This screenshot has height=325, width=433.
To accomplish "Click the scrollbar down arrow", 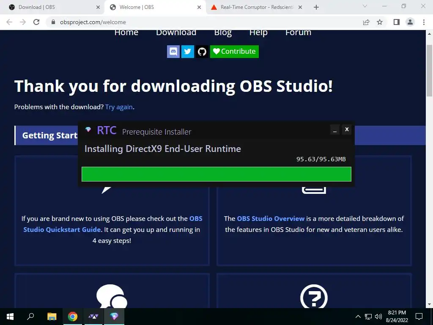I will (x=430, y=304).
